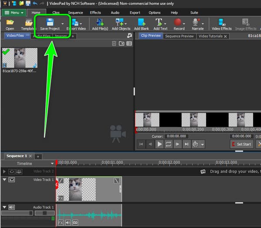Viewport: 261px width, 228px height.
Task: Toggle the Video Track 1 eye visibility
Action: 12,180
